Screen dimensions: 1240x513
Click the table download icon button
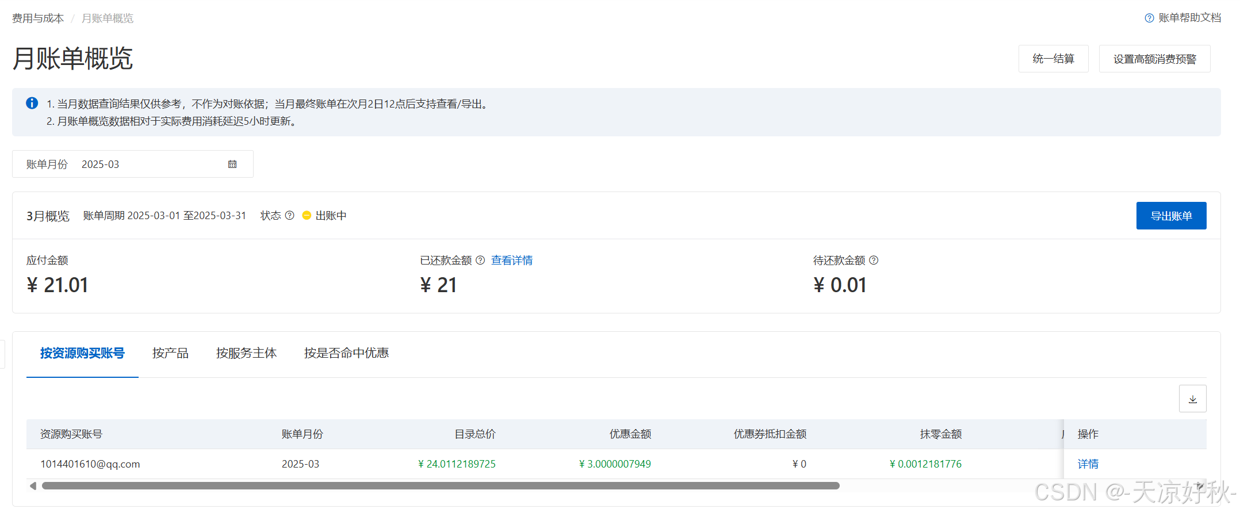1192,399
